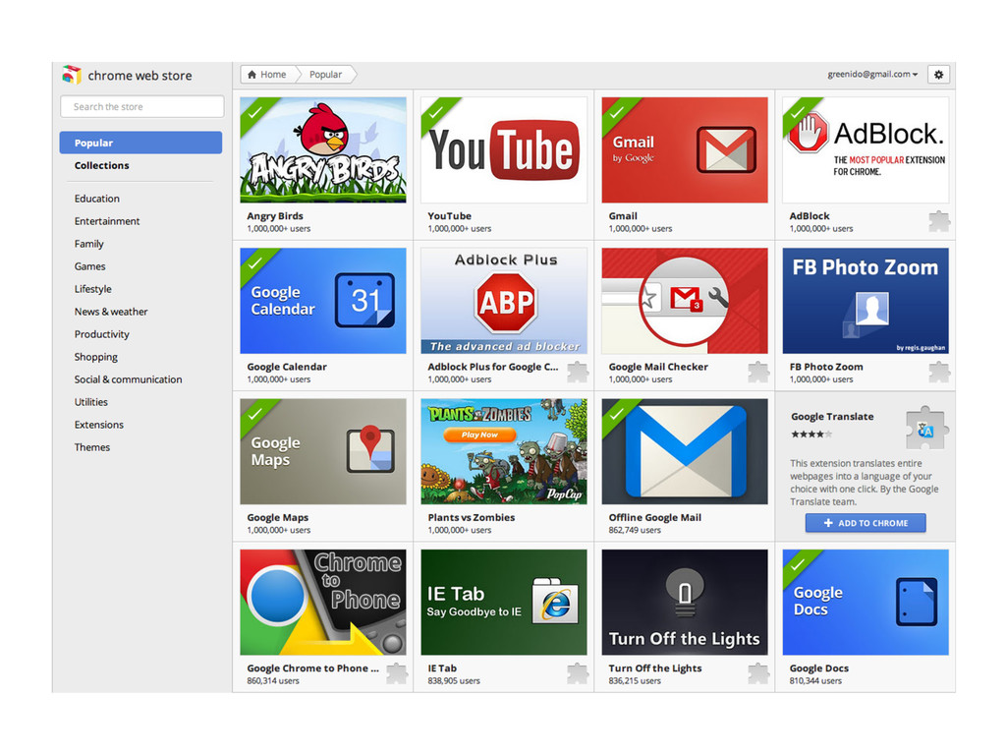The height and width of the screenshot is (755, 1006).
Task: Open the Turn Off the Lights thumbnail
Action: point(685,603)
